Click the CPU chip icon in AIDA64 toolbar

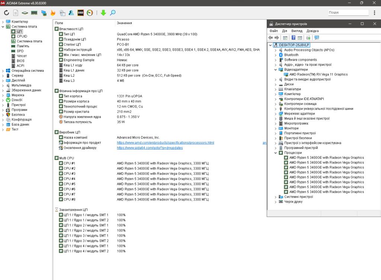25,13
